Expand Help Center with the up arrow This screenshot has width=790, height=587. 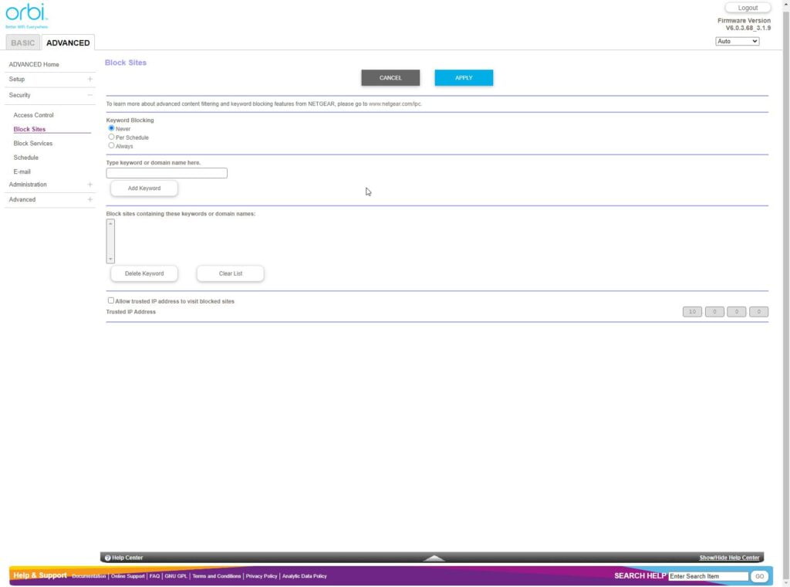(x=434, y=558)
